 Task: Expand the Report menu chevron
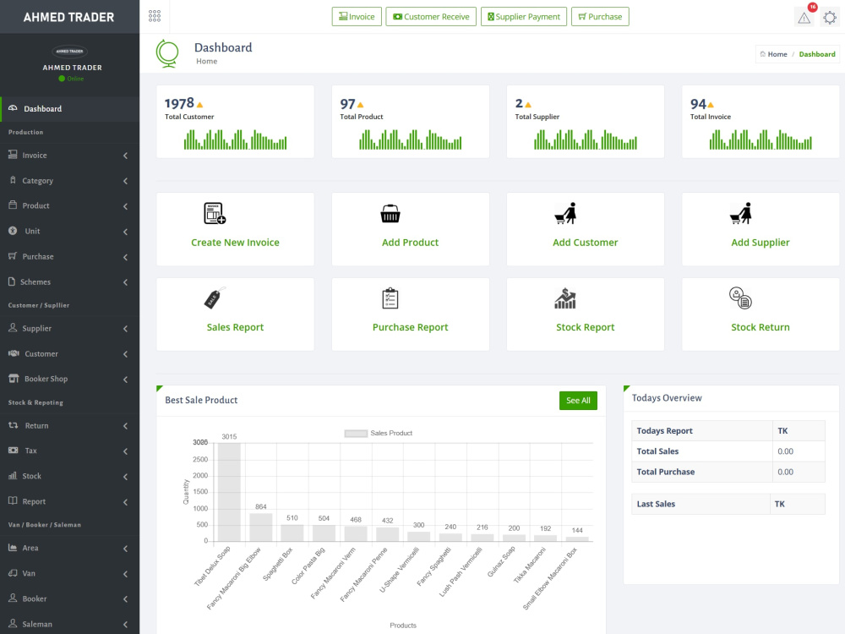coord(126,502)
